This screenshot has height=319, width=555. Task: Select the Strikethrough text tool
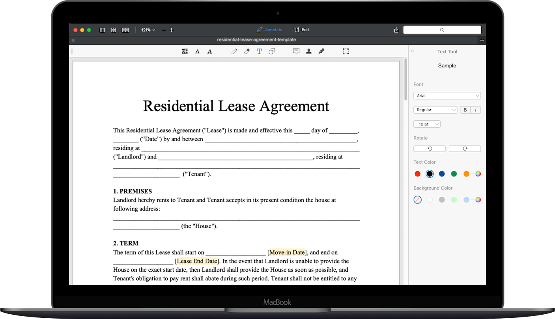coord(209,51)
